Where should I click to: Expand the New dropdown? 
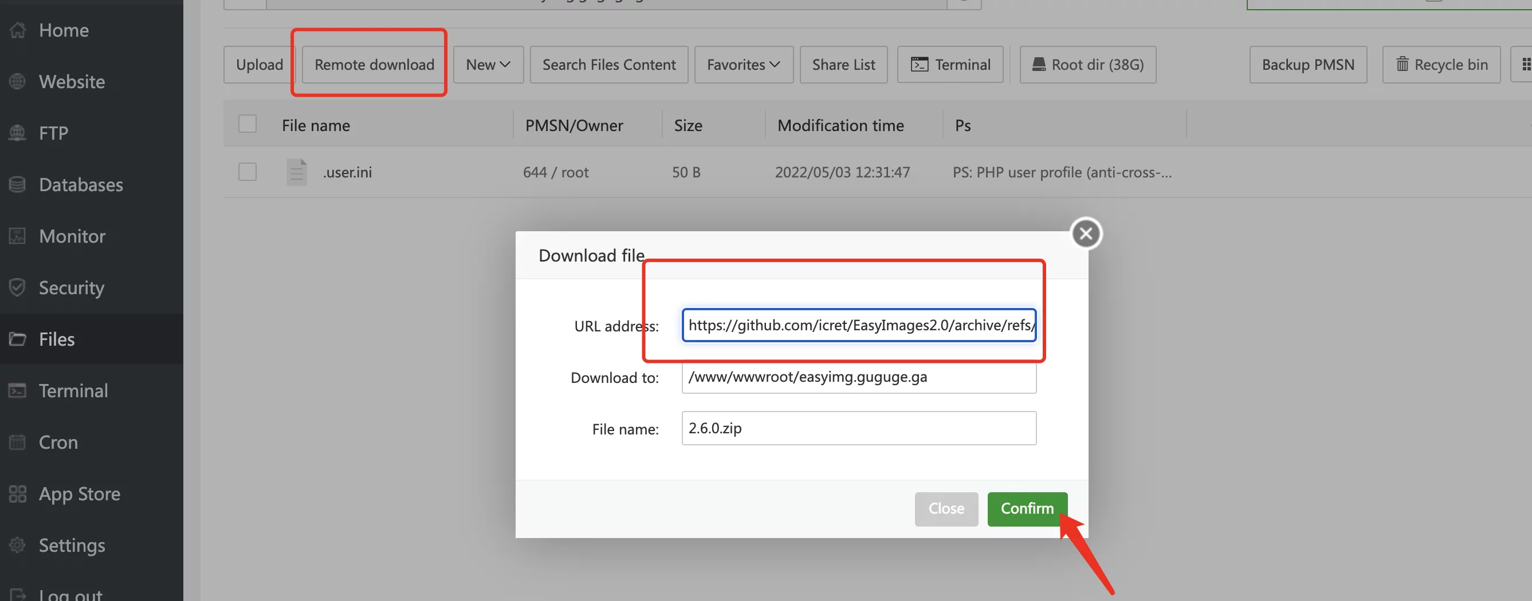coord(488,65)
